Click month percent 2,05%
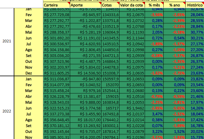 [x=154, y=32]
